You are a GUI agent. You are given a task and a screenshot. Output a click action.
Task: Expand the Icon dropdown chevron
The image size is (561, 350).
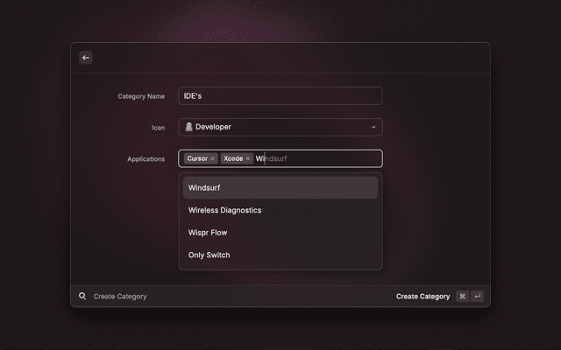pos(373,127)
